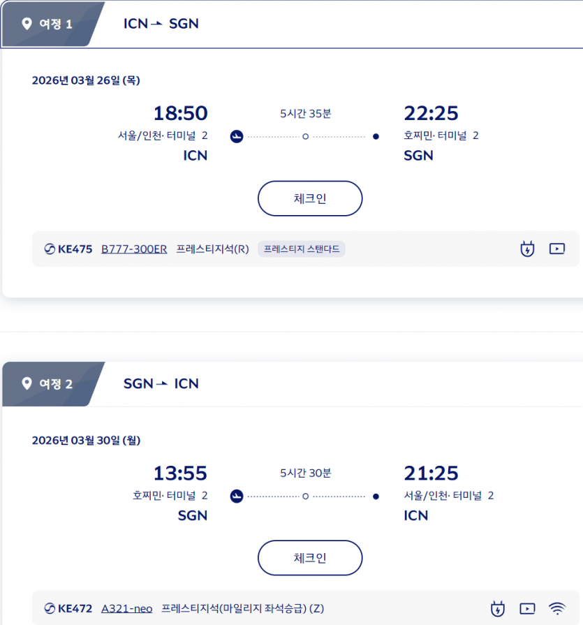Click the midpoint marker on the 5시간 35분 timeline
The height and width of the screenshot is (625, 583).
[305, 136]
